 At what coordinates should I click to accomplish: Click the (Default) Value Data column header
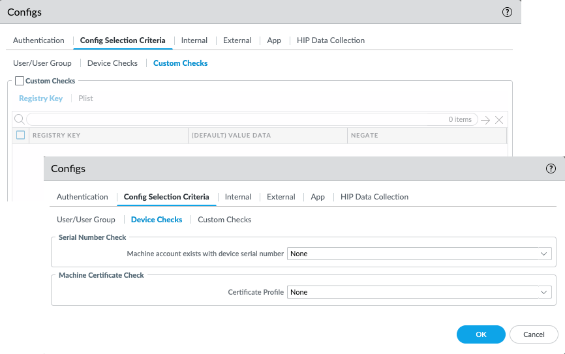(230, 136)
